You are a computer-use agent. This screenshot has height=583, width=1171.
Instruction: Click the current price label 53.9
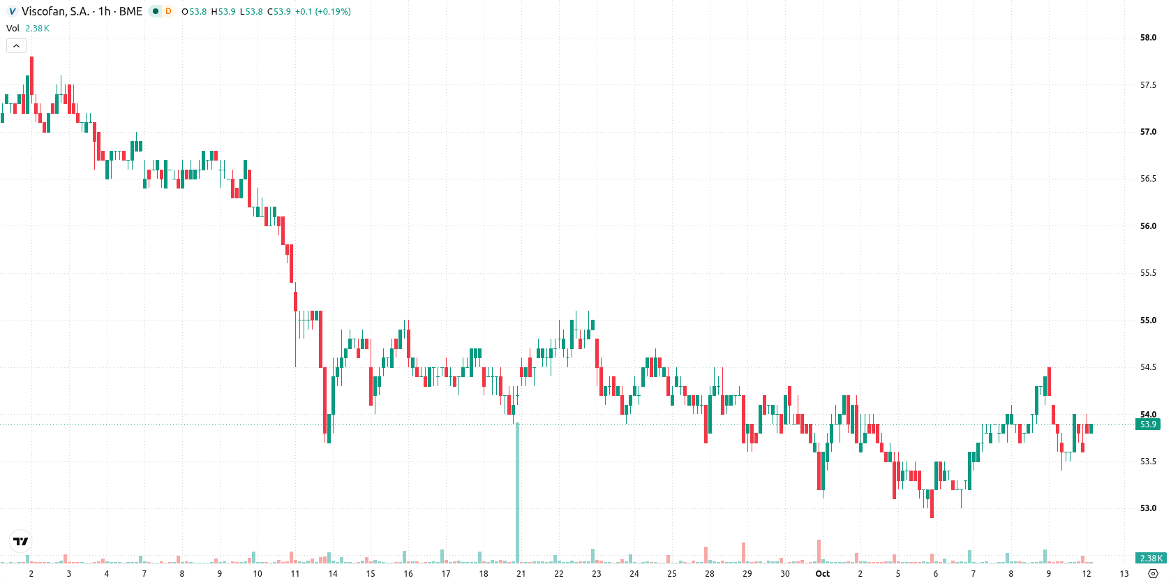[x=1148, y=425]
